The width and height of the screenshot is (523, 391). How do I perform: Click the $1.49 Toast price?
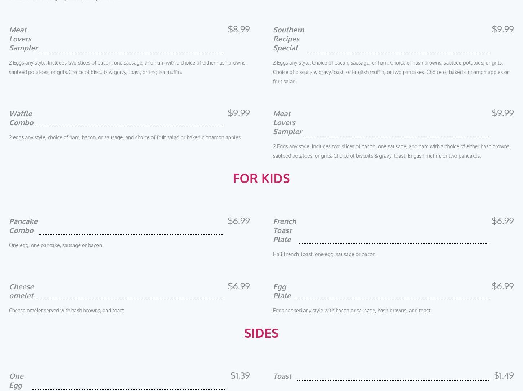[504, 375]
